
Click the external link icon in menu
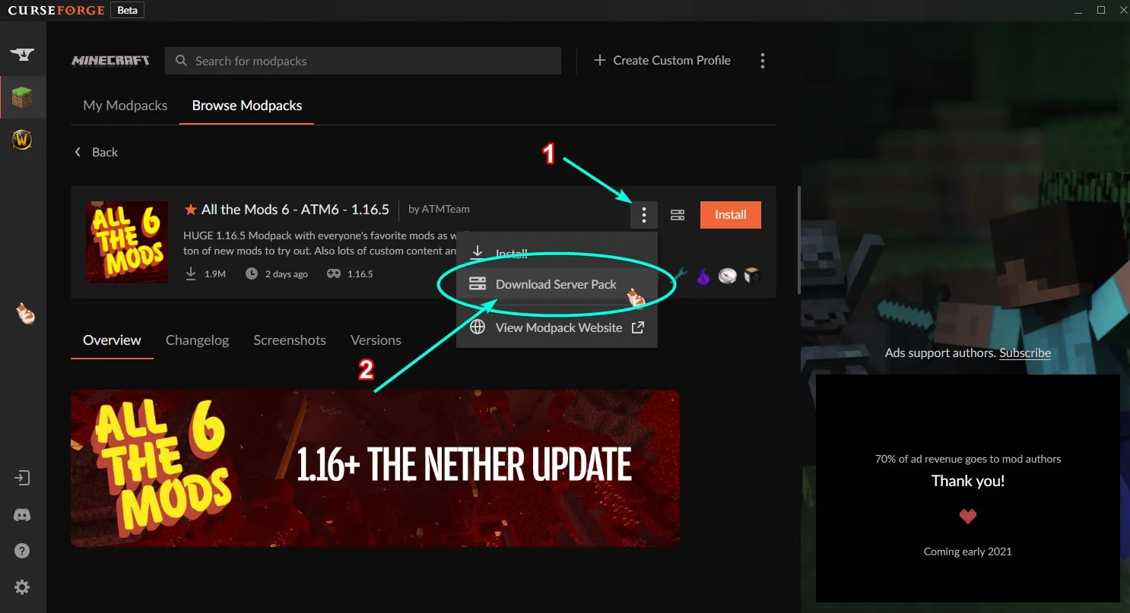[x=638, y=327]
